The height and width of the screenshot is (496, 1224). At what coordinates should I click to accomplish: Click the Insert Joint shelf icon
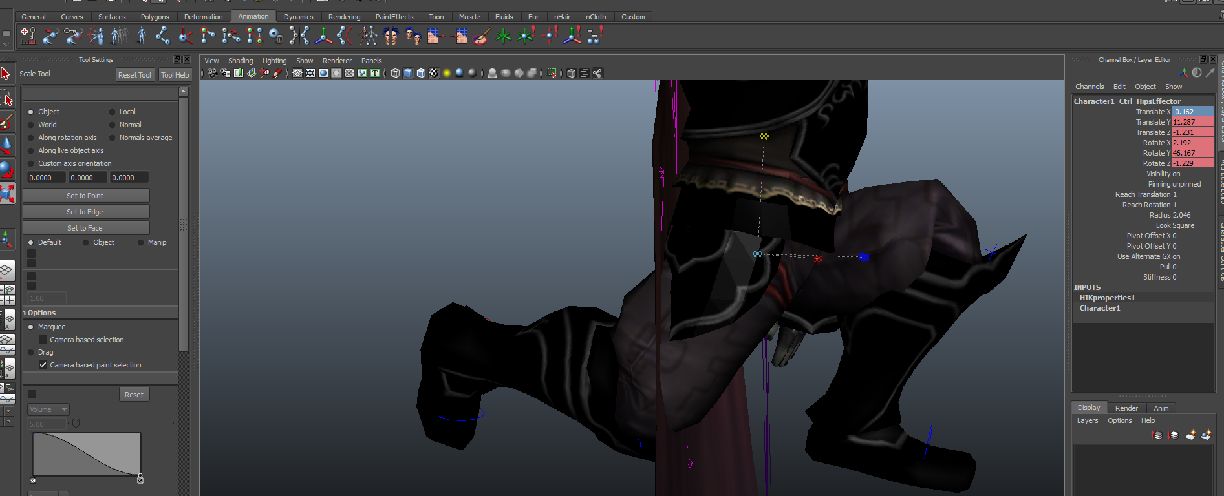pos(208,36)
